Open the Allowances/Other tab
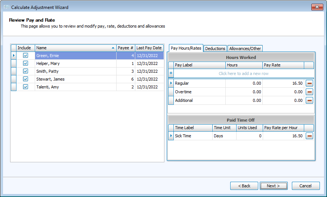 tap(245, 49)
